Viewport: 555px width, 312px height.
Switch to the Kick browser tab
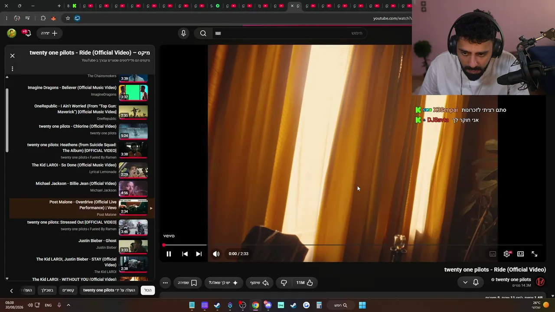pyautogui.click(x=75, y=6)
